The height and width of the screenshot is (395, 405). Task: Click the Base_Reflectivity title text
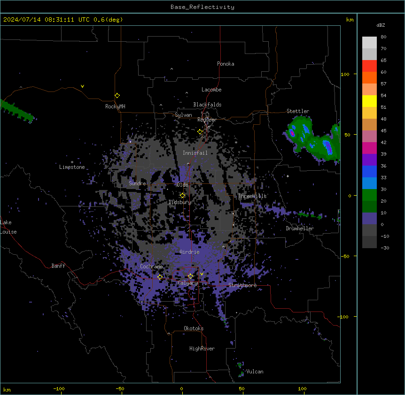click(x=202, y=7)
